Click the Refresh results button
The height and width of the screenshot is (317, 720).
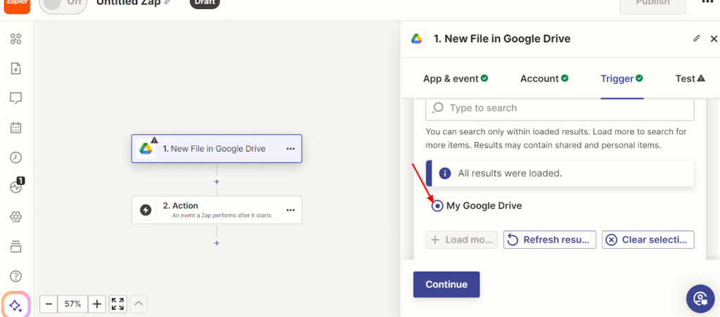point(550,240)
